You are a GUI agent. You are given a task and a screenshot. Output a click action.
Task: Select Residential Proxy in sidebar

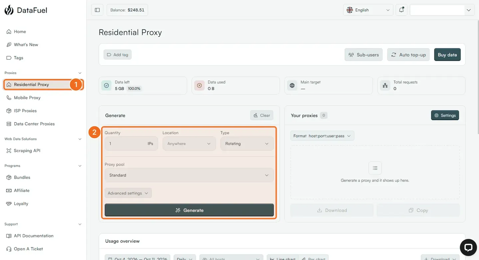(x=43, y=85)
